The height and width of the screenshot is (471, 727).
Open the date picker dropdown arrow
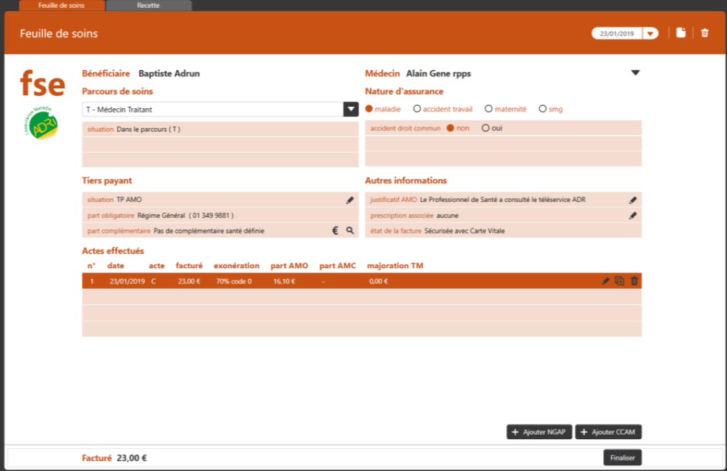(650, 34)
